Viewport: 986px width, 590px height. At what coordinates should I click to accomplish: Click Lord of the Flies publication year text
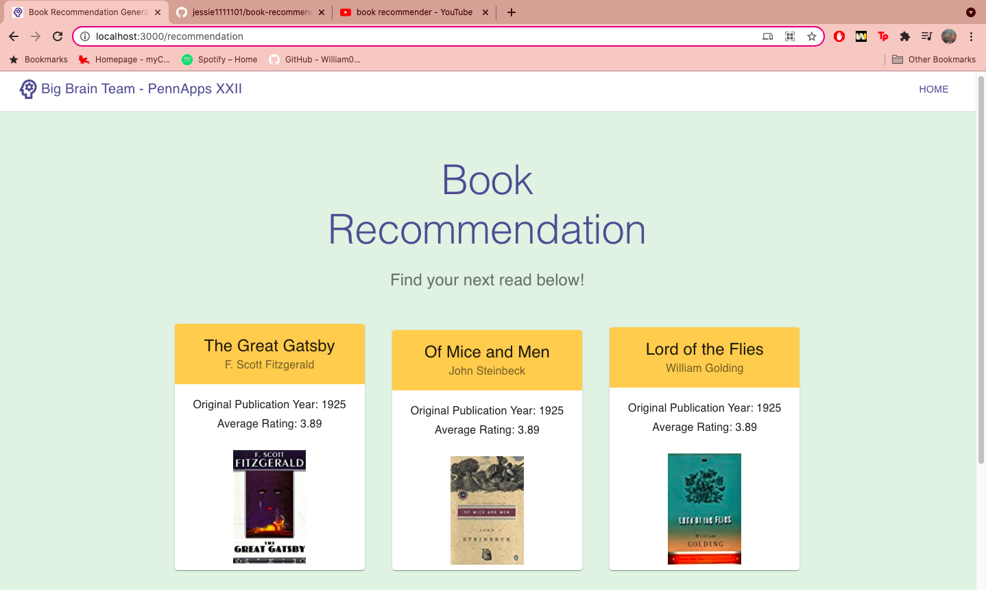(x=704, y=408)
